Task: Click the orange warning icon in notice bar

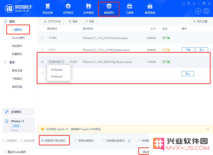Action: (43, 129)
